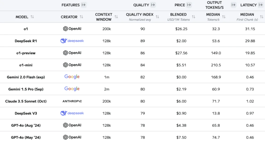Click the 13.8 tokens/s value
Viewport: 265px width, 143px height.
(216, 113)
